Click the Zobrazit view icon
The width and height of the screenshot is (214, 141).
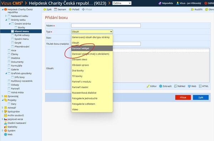[x=160, y=86]
